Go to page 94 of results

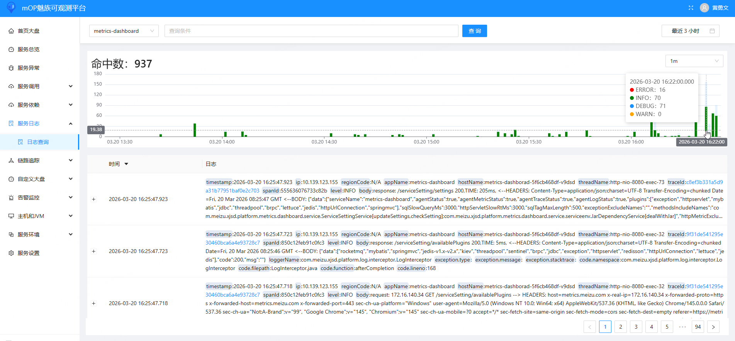tap(698, 327)
